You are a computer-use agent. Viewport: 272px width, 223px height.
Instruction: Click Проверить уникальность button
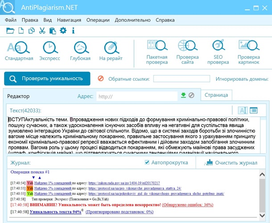(x=47, y=78)
